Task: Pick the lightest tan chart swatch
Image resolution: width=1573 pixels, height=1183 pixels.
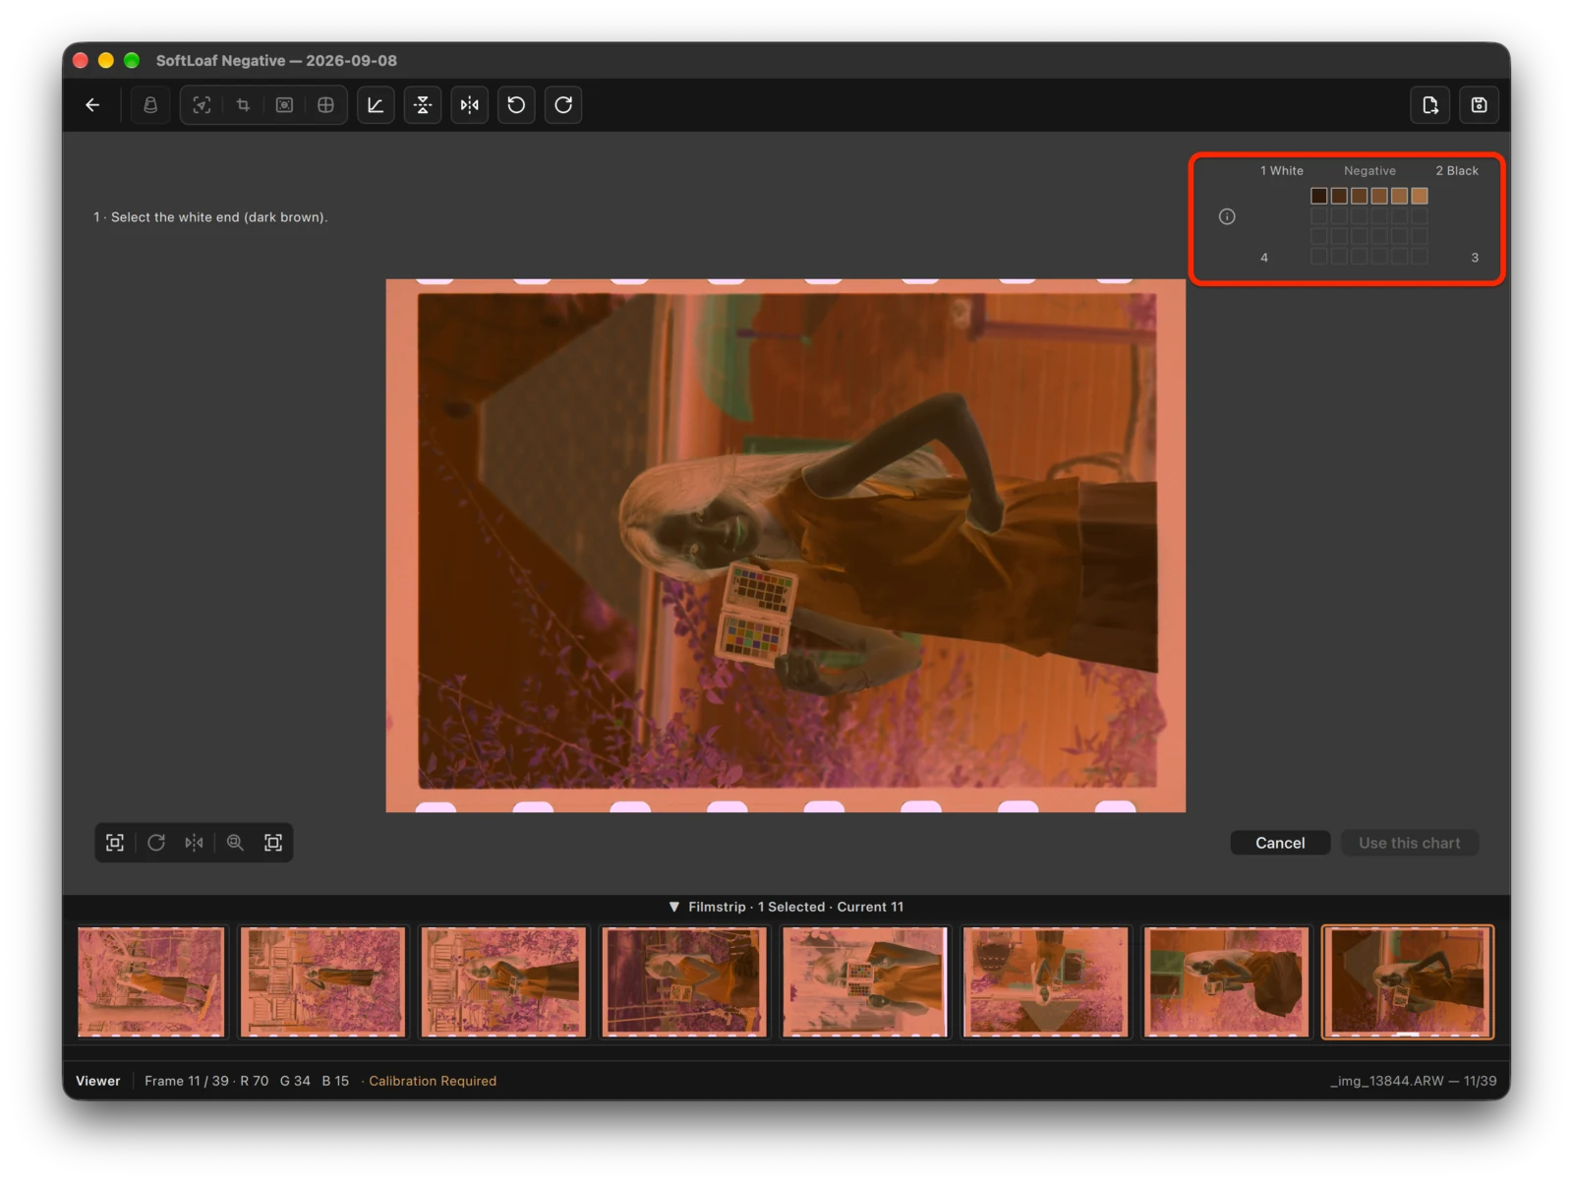Action: tap(1420, 197)
